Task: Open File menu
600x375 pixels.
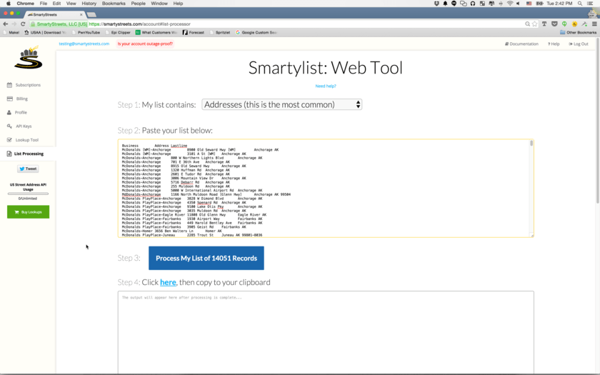Action: tap(44, 4)
